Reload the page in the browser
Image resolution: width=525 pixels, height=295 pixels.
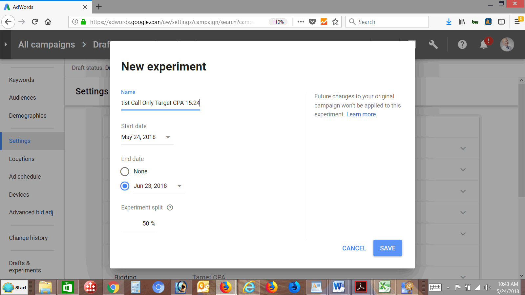click(x=35, y=22)
